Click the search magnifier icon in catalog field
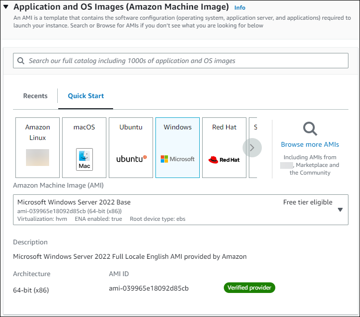The height and width of the screenshot is (317, 360). click(21, 61)
